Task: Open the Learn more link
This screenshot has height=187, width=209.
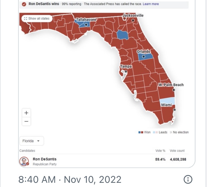Action: (151, 4)
